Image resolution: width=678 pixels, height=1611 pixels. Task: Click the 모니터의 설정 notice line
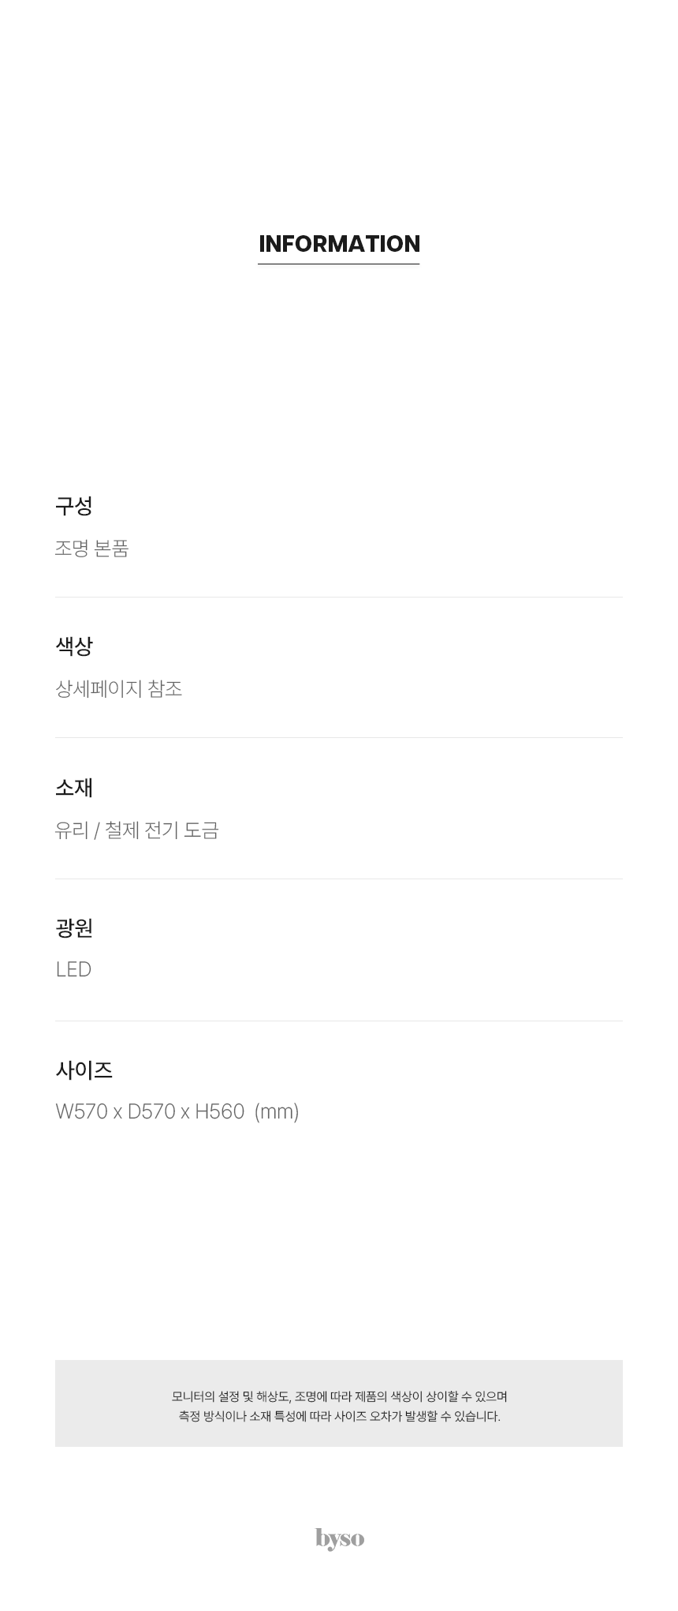pyautogui.click(x=339, y=1396)
